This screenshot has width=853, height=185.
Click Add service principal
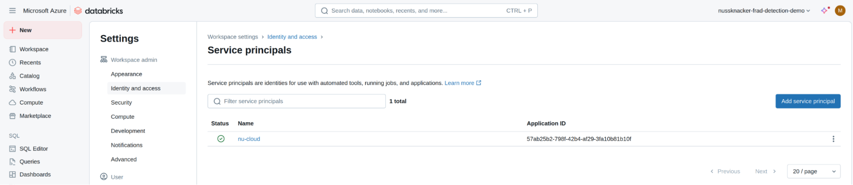[x=808, y=101]
